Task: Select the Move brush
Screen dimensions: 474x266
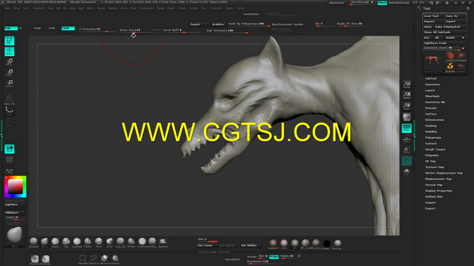Action: tap(44, 242)
